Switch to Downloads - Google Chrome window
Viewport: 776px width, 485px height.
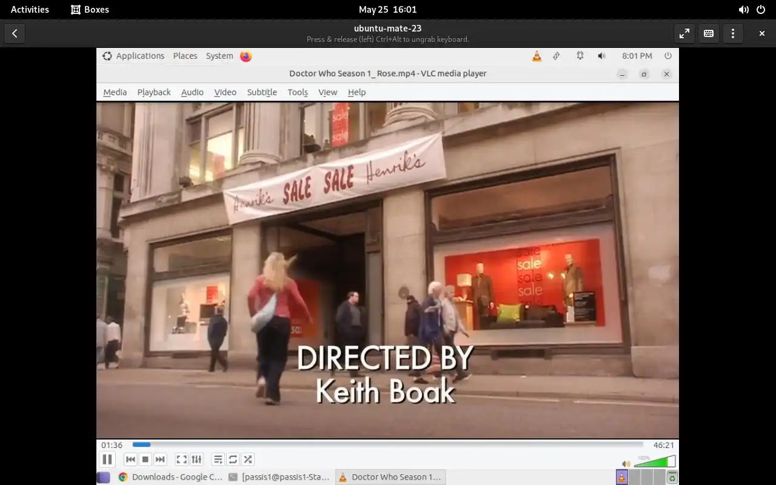pyautogui.click(x=170, y=477)
